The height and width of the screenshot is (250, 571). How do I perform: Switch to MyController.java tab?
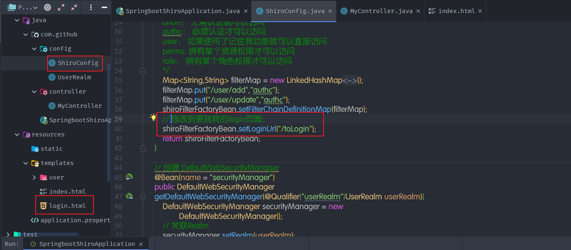[381, 11]
